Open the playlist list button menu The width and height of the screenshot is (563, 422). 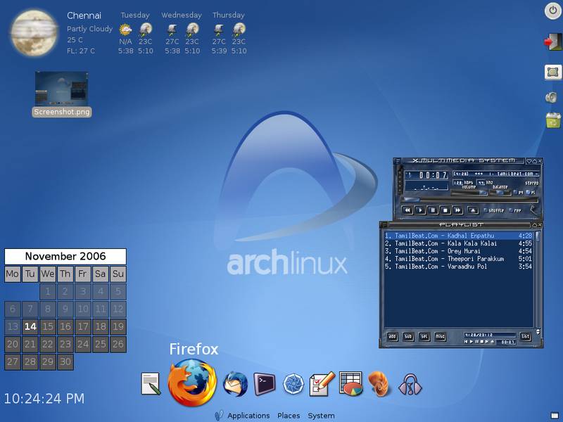tap(525, 337)
